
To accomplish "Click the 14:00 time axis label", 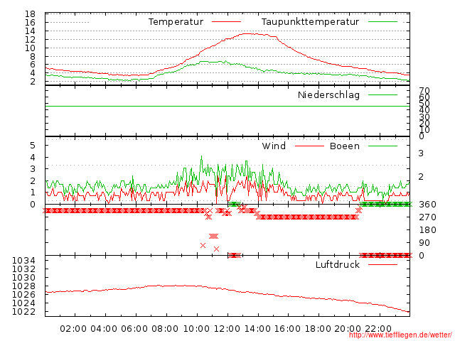I will click(257, 329).
